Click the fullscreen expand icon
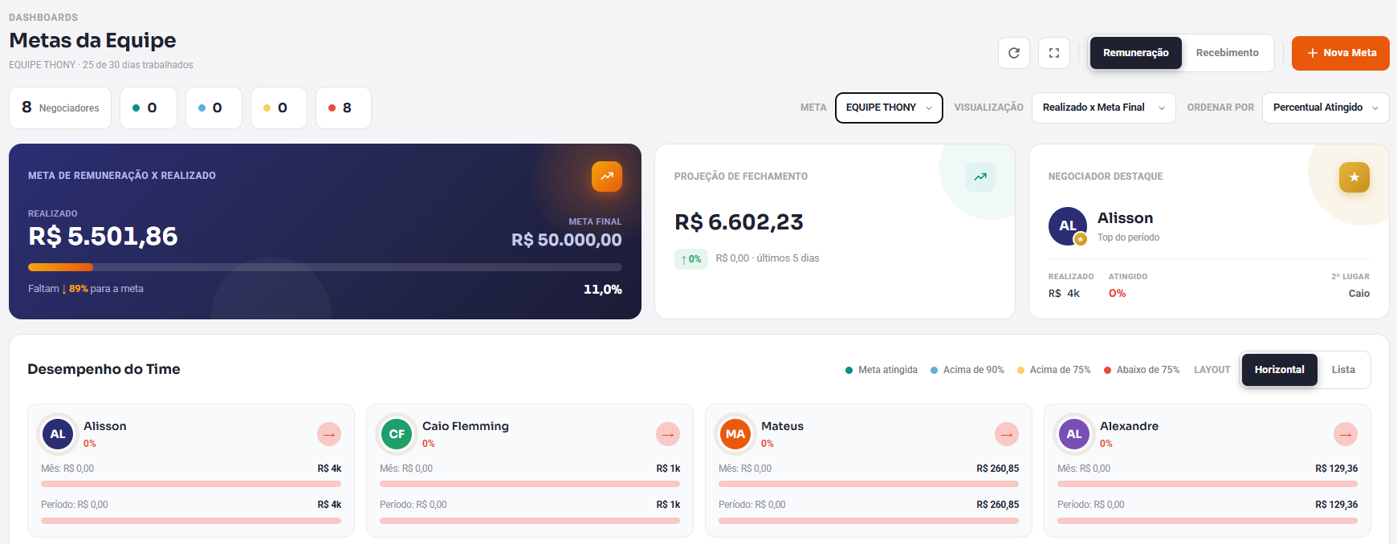The height and width of the screenshot is (544, 1397). click(1054, 53)
